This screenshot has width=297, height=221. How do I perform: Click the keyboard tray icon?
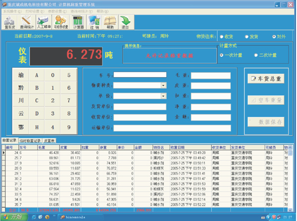pyautogui.click(x=263, y=218)
